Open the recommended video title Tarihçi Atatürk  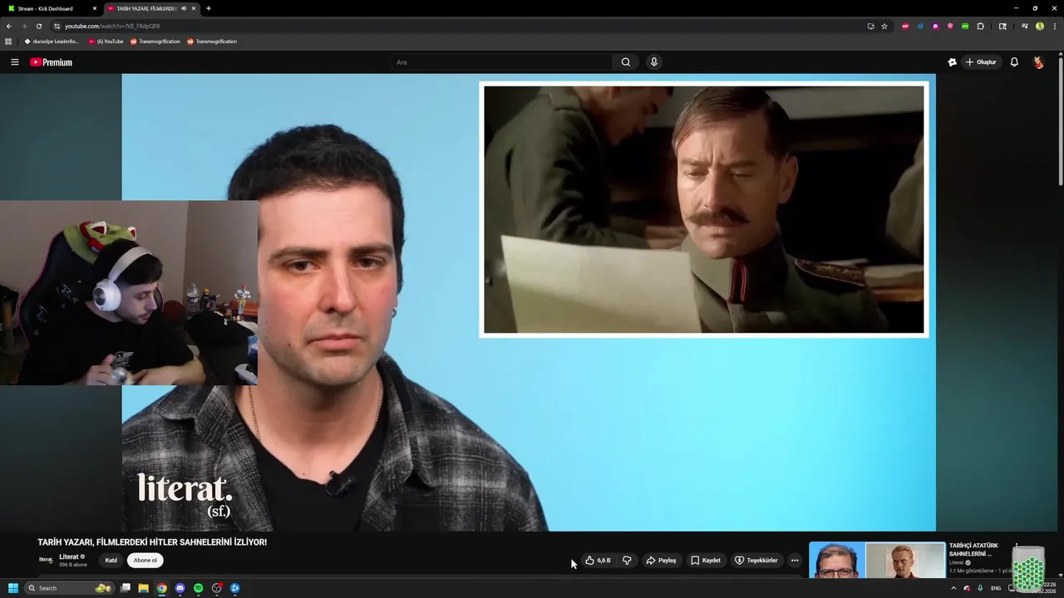pyautogui.click(x=973, y=550)
